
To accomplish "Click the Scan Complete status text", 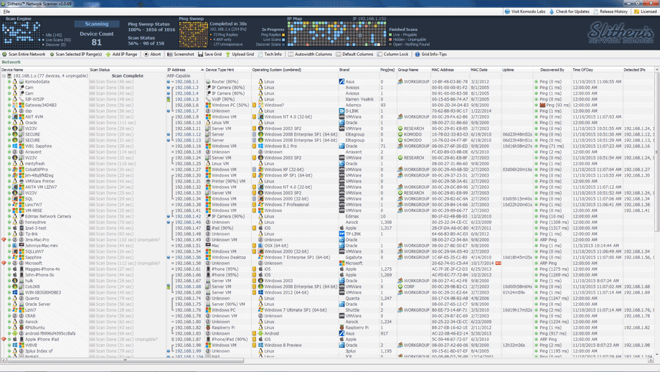I will coord(128,76).
